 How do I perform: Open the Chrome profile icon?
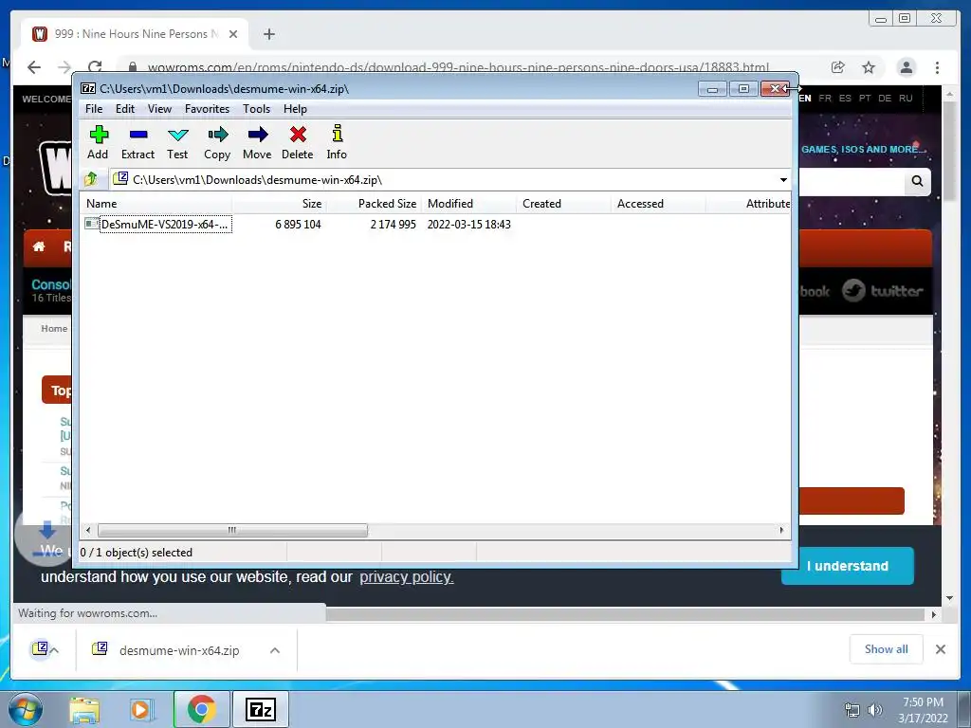point(906,67)
